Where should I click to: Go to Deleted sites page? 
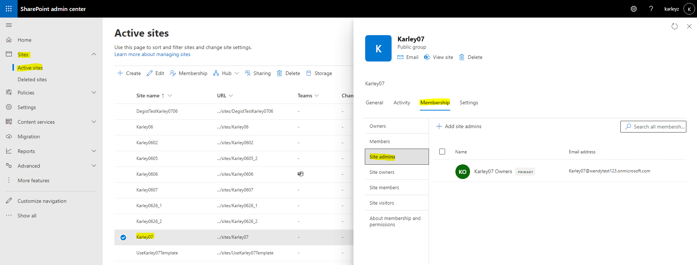point(32,79)
